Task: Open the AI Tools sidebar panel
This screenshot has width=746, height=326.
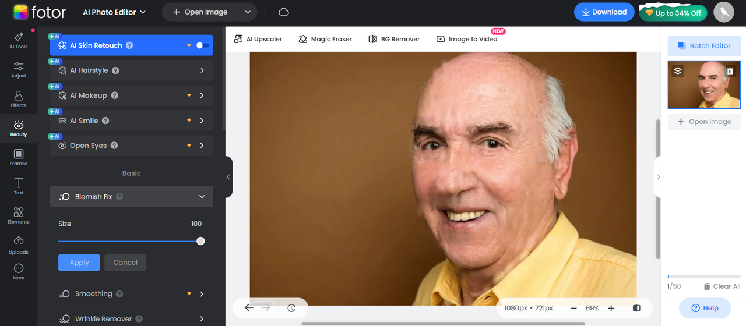Action: 18,40
